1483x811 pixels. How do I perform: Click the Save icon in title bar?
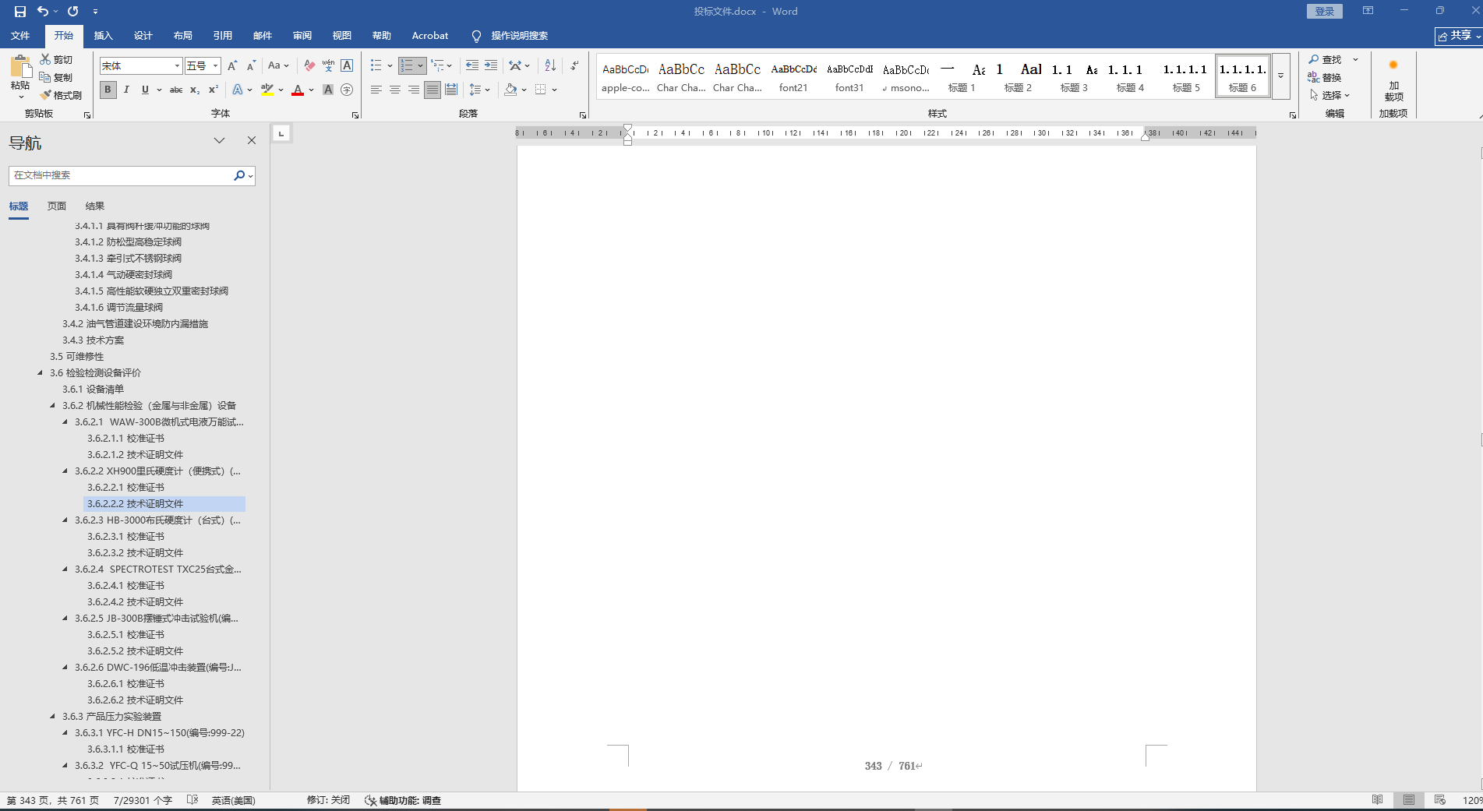click(x=20, y=11)
